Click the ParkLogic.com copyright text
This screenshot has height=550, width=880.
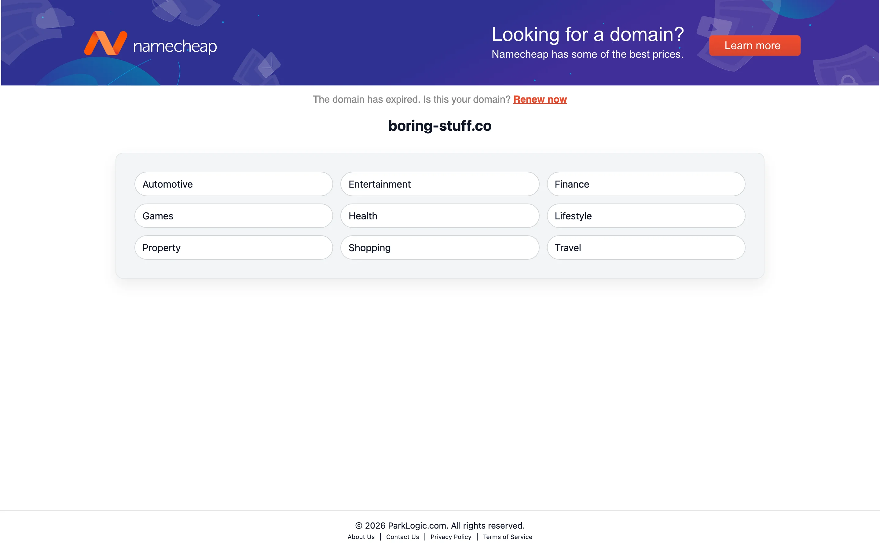440,526
